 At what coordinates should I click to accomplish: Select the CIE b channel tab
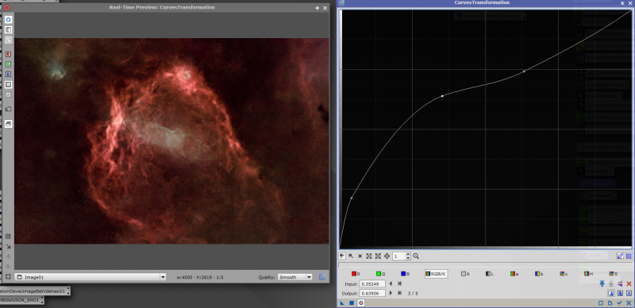click(540, 274)
